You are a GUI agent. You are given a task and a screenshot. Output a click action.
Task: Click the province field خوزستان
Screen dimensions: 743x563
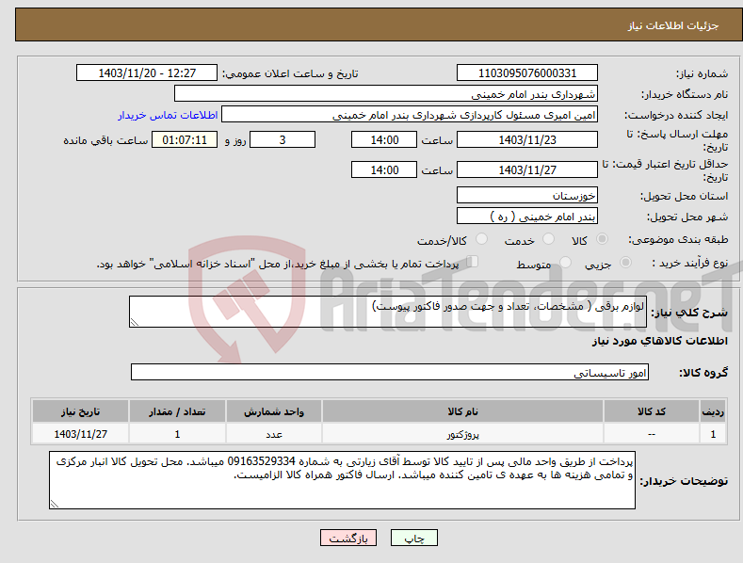pos(527,195)
